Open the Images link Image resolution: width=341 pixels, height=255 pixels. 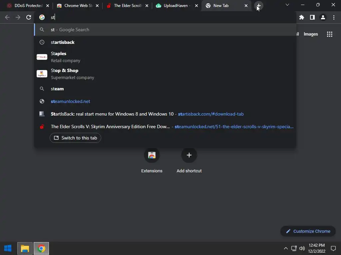(311, 34)
